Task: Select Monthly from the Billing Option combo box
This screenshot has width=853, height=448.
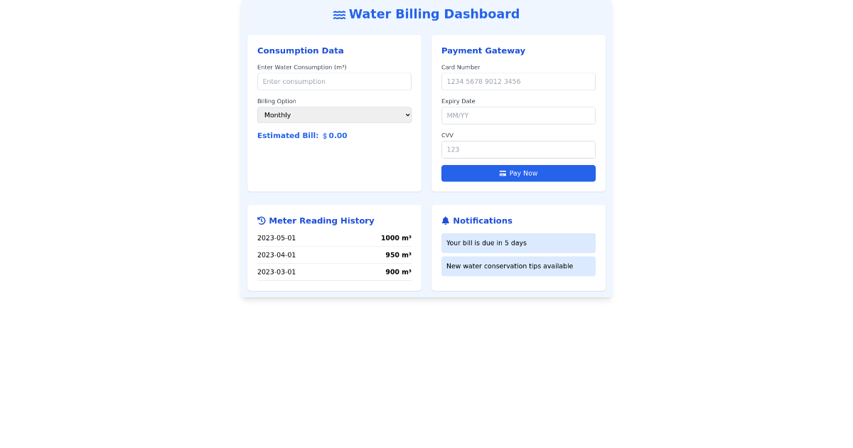Action: (334, 114)
